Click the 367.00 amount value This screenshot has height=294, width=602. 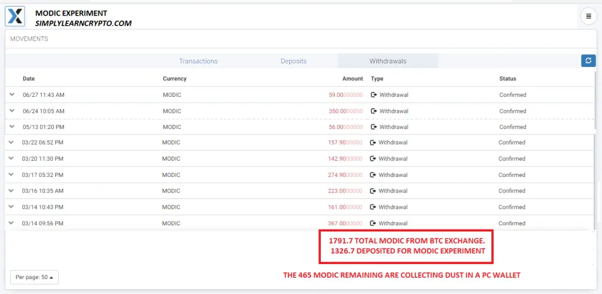tap(345, 223)
